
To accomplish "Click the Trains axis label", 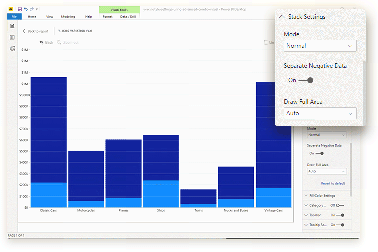I will (199, 210).
